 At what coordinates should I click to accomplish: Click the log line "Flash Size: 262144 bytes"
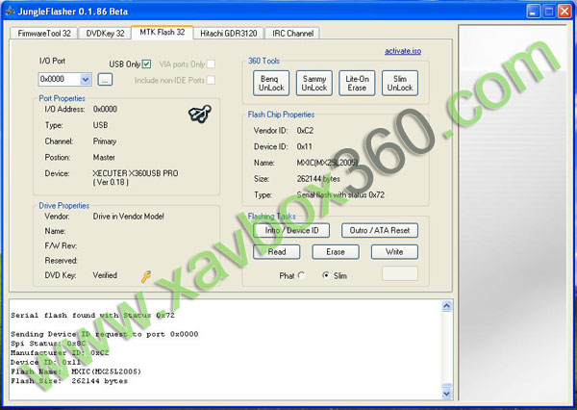pos(69,381)
